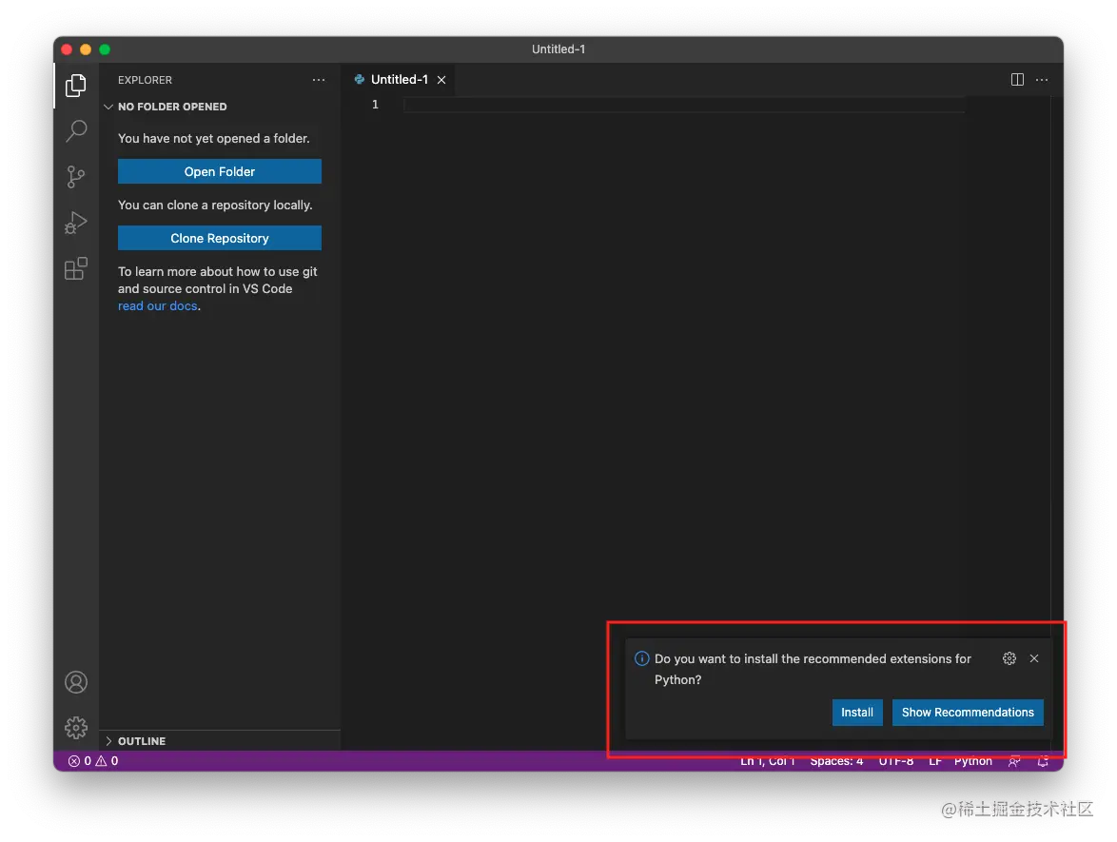Open the Extensions view icon

pos(75,268)
